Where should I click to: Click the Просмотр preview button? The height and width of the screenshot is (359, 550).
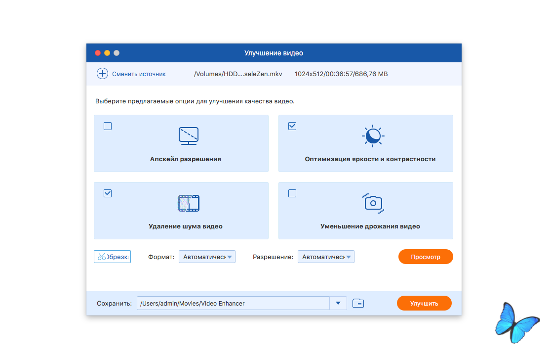tap(425, 257)
